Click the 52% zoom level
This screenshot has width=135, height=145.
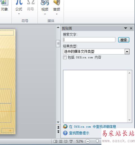(80, 141)
